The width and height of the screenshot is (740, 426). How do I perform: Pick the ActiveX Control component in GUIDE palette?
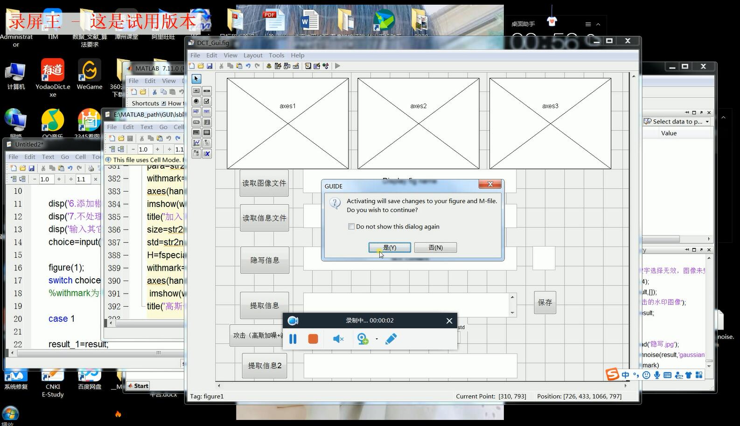(207, 153)
